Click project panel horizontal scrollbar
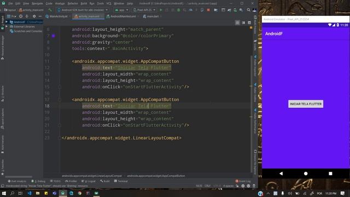 click(19, 177)
